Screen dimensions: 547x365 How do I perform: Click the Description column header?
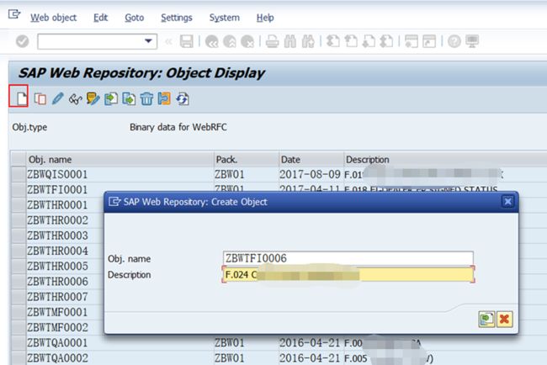coord(445,159)
